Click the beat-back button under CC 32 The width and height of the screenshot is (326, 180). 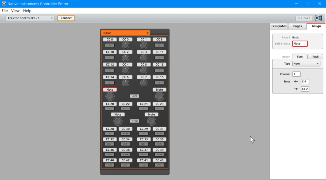110,144
